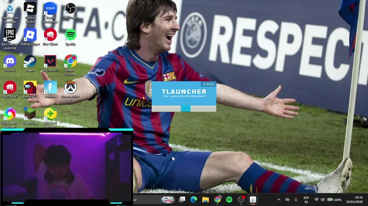The image size is (368, 206).
Task: Open Task View in the taskbar
Action: click(182, 199)
